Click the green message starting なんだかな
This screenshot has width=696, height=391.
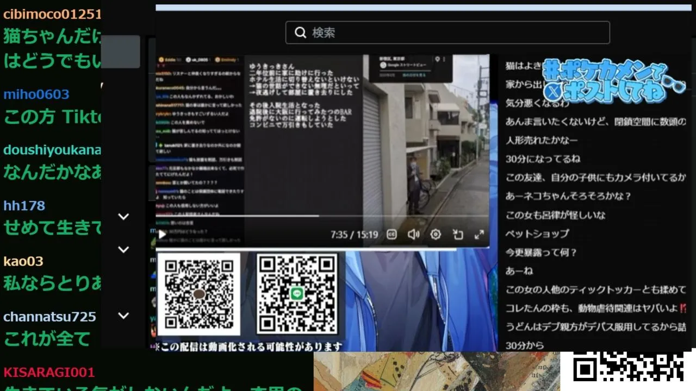[x=52, y=172]
